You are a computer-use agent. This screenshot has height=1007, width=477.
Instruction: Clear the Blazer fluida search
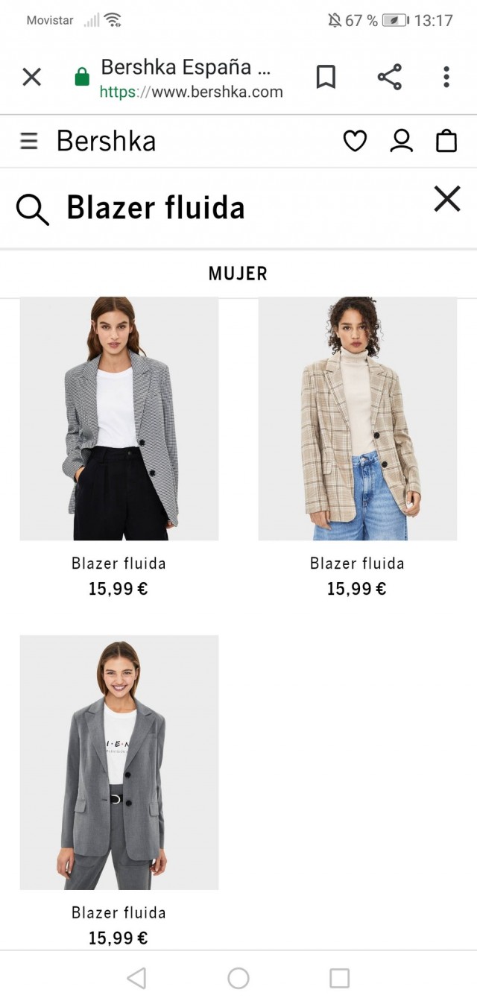point(447,199)
